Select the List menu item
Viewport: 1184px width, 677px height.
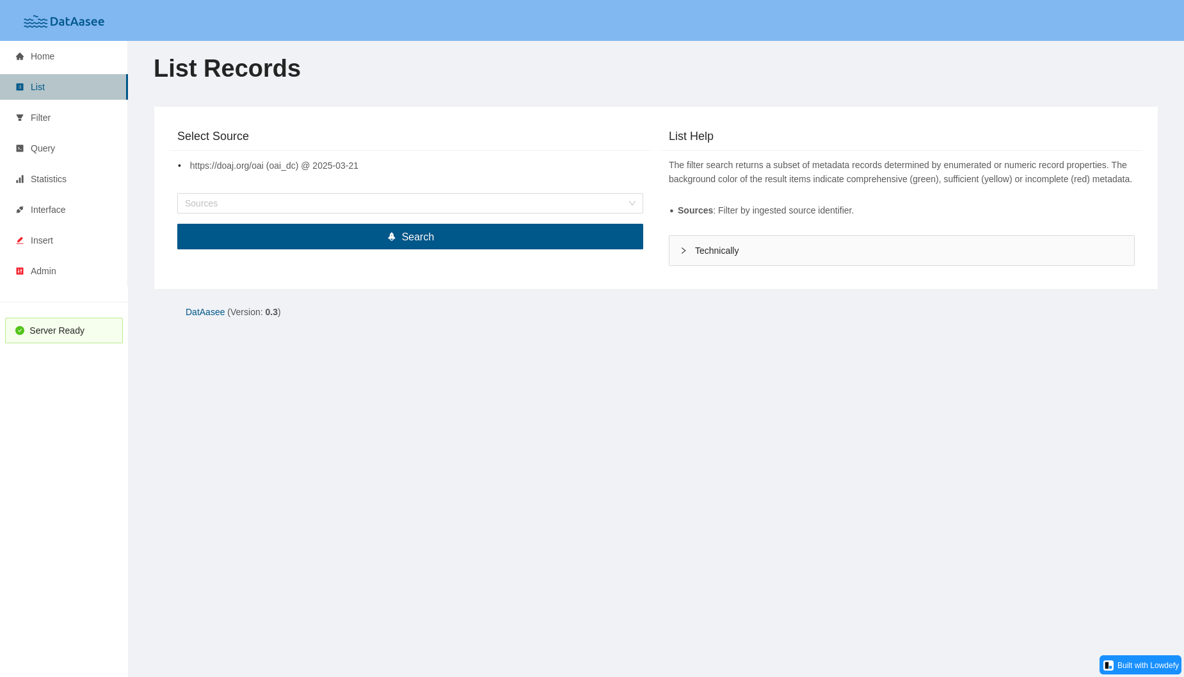tap(63, 87)
